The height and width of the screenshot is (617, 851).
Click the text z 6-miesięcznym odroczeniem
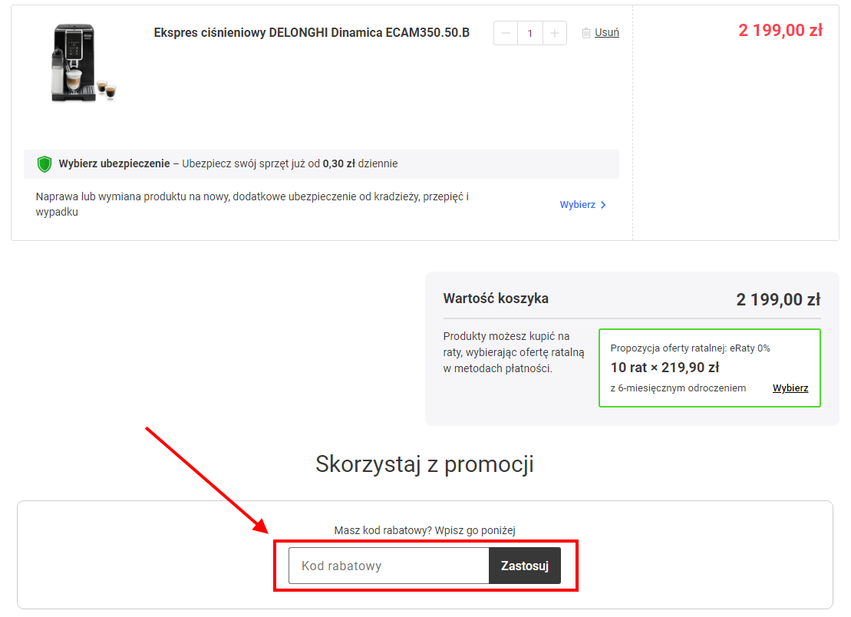[x=678, y=388]
